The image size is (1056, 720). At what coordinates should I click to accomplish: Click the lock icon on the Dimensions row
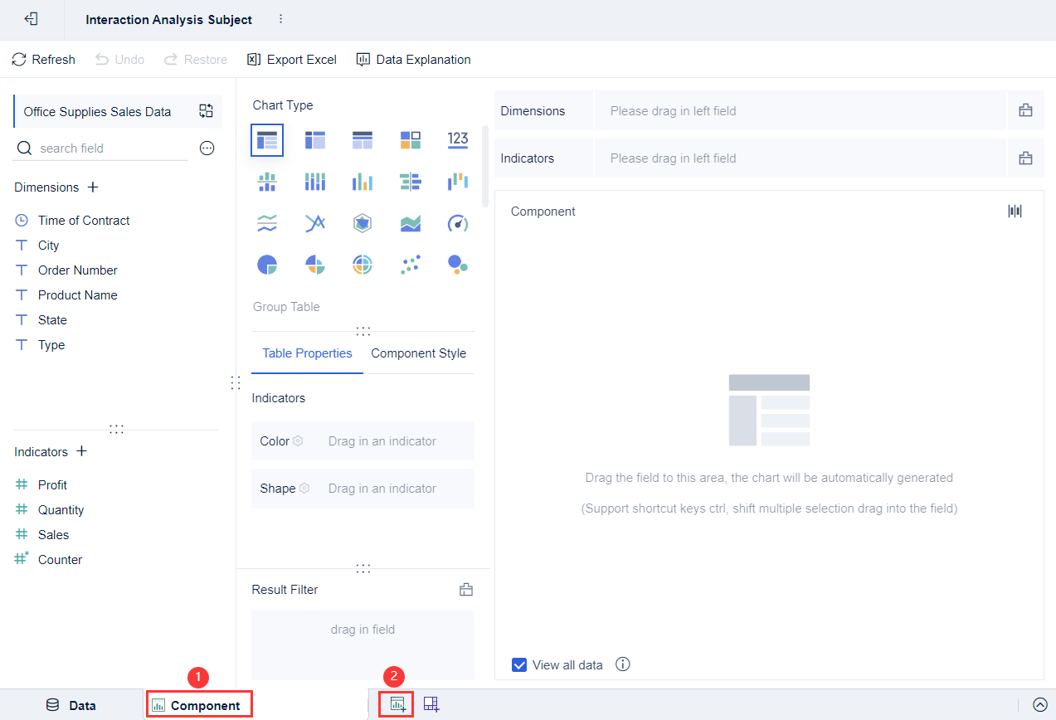(1025, 109)
